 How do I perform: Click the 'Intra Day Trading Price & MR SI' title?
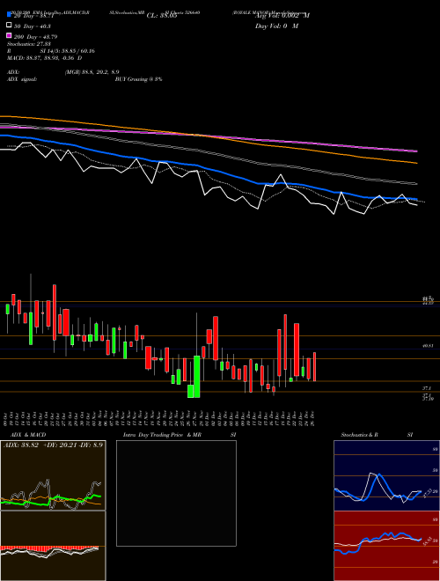(x=180, y=435)
